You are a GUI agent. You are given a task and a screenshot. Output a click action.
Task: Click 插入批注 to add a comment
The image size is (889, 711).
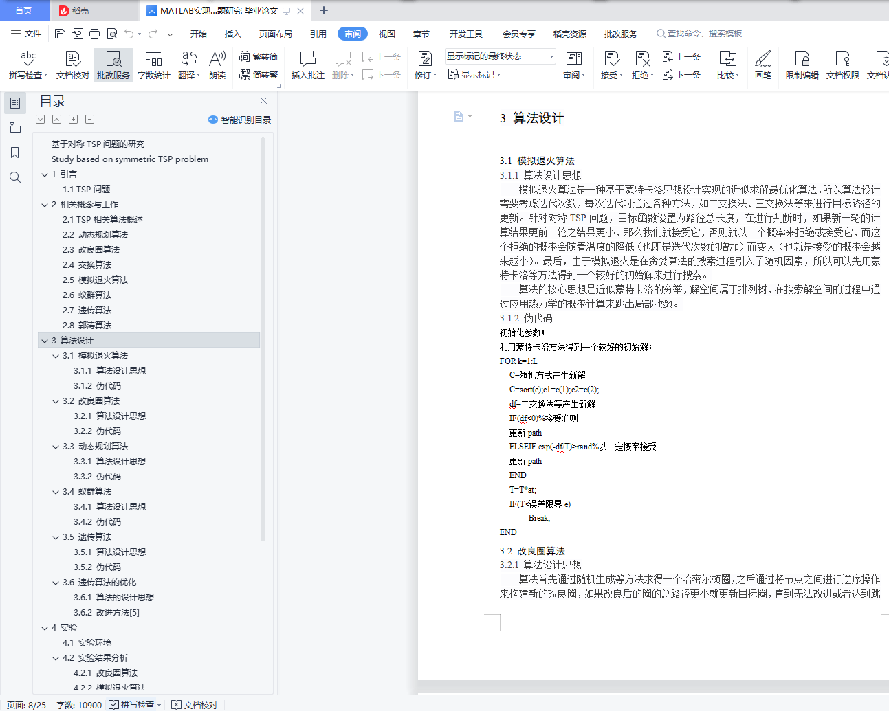click(307, 65)
